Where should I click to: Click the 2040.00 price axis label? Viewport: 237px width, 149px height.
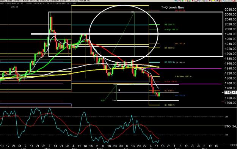point(231,19)
